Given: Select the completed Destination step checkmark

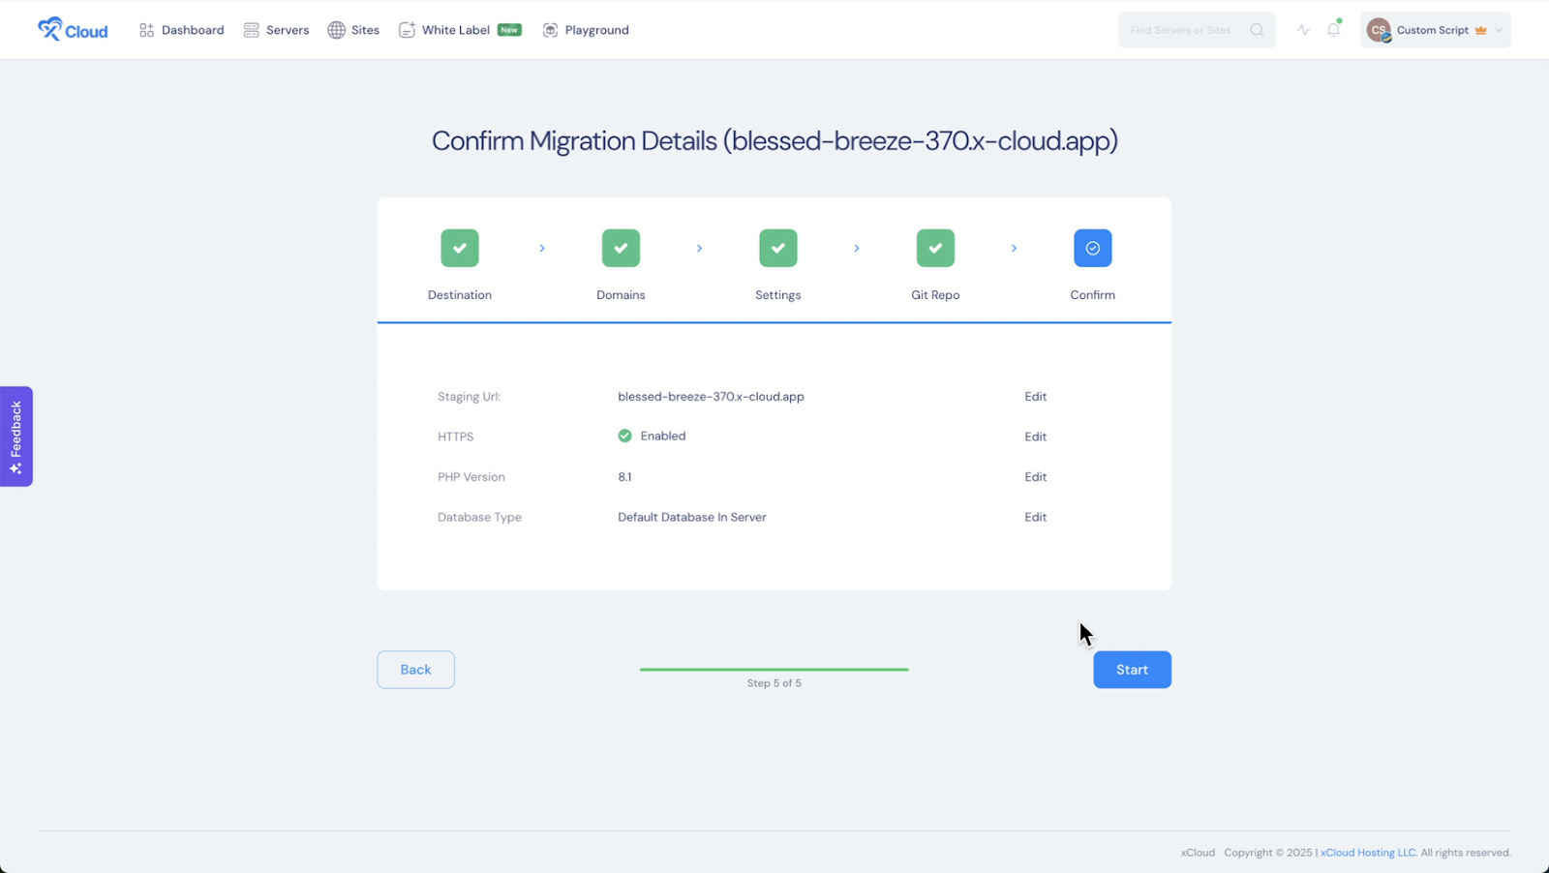Looking at the screenshot, I should click(459, 248).
